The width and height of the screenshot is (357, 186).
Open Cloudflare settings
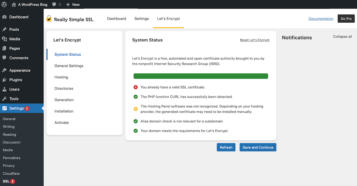pyautogui.click(x=11, y=174)
